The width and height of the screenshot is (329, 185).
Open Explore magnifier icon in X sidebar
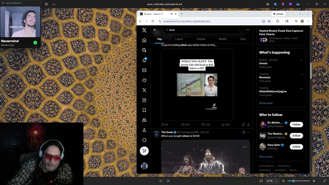144,50
